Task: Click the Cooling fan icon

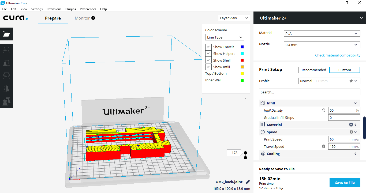Action: (263, 154)
